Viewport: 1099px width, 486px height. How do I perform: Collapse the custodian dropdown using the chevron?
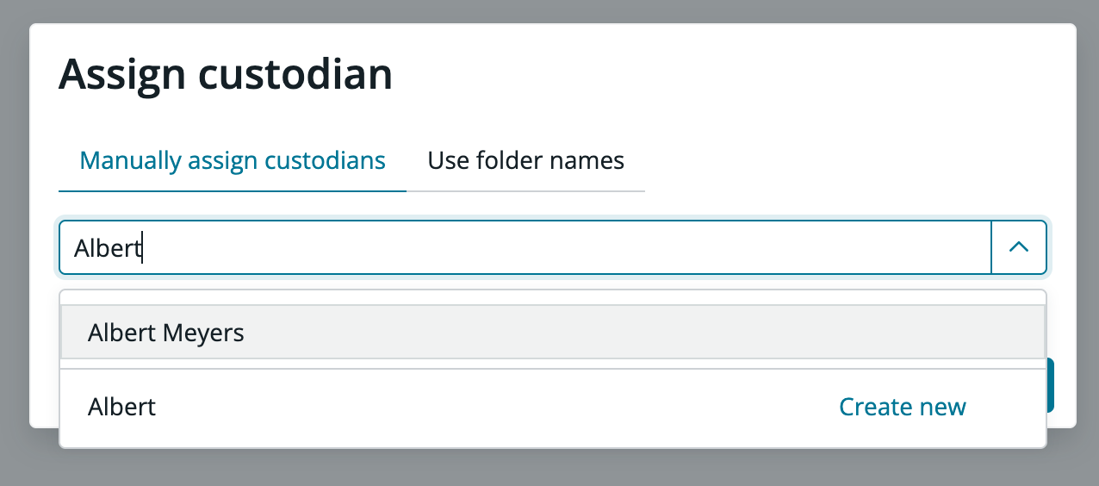(x=1019, y=247)
